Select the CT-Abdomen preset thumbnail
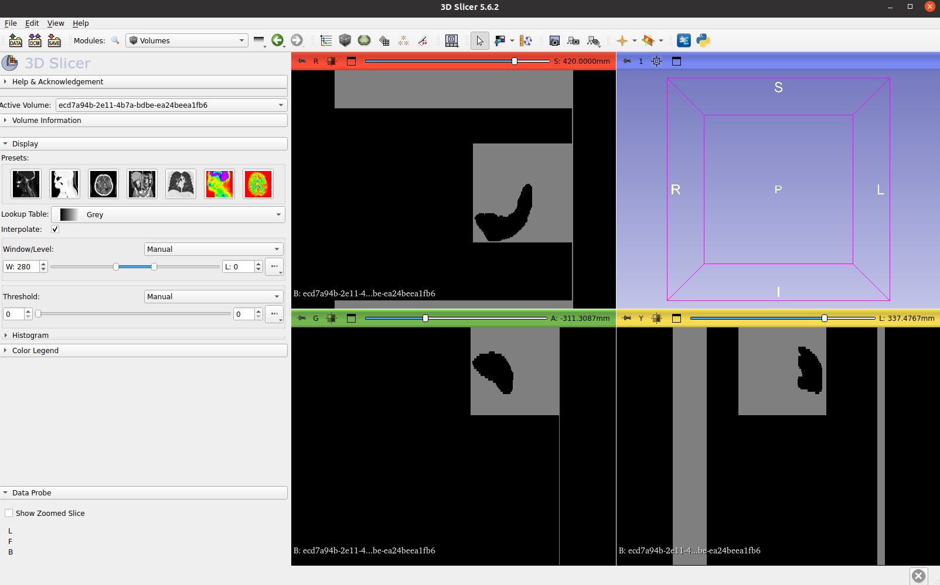This screenshot has height=585, width=940. click(142, 184)
